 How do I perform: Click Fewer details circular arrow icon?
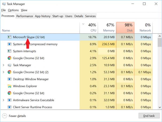(5, 116)
